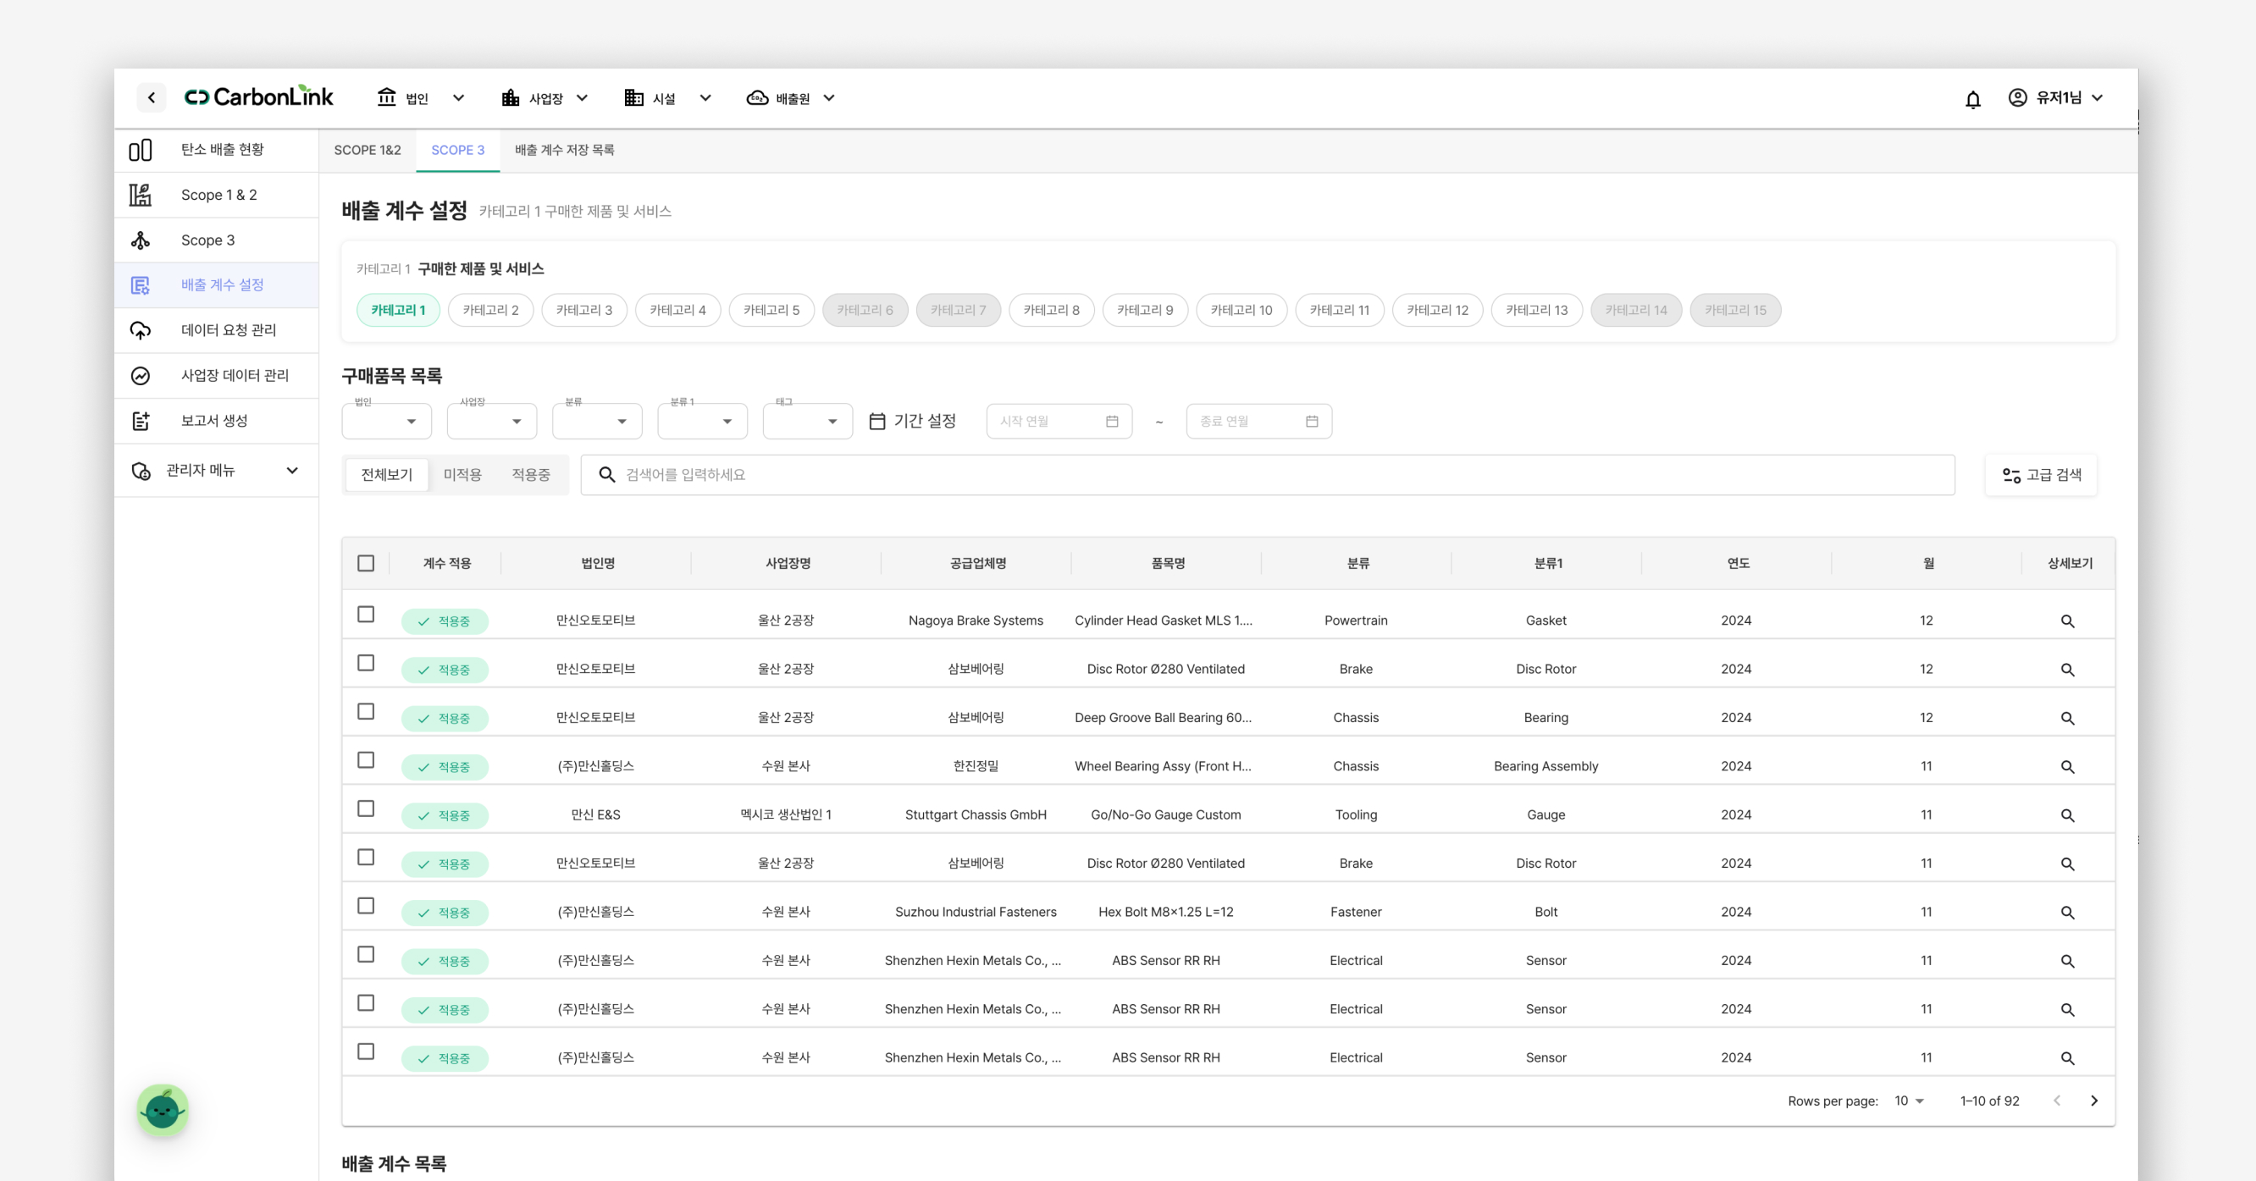Click the 보고서 생성 document icon
Screen dimensions: 2256x1181
pos(140,421)
